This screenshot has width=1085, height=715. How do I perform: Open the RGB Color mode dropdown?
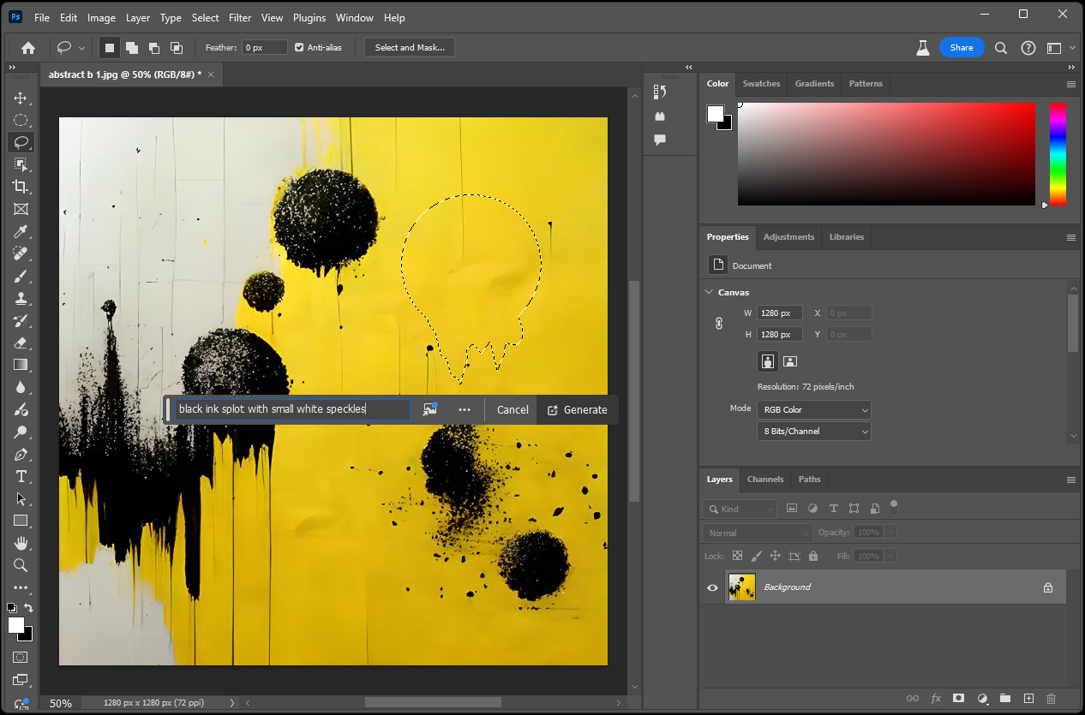coord(813,409)
